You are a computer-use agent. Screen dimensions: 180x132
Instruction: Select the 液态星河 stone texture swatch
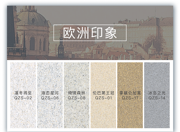(x=50, y=77)
